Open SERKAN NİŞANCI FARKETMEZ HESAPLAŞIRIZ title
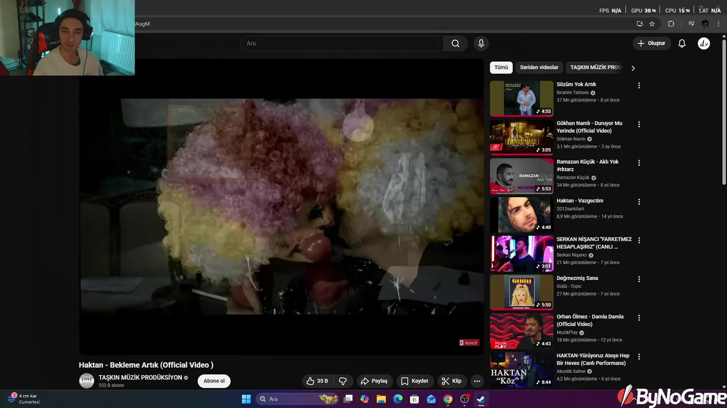Viewport: 727px width, 408px height. click(x=594, y=243)
